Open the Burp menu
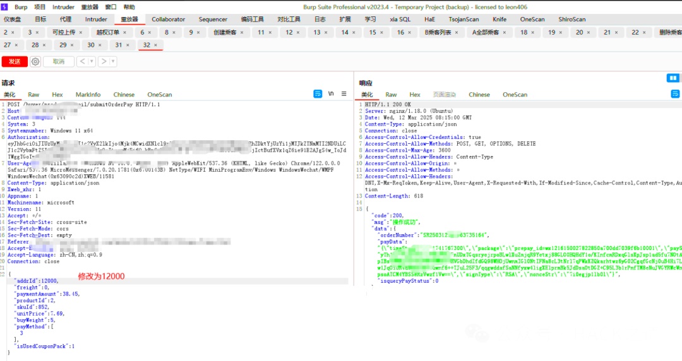The width and height of the screenshot is (682, 361). (21, 7)
